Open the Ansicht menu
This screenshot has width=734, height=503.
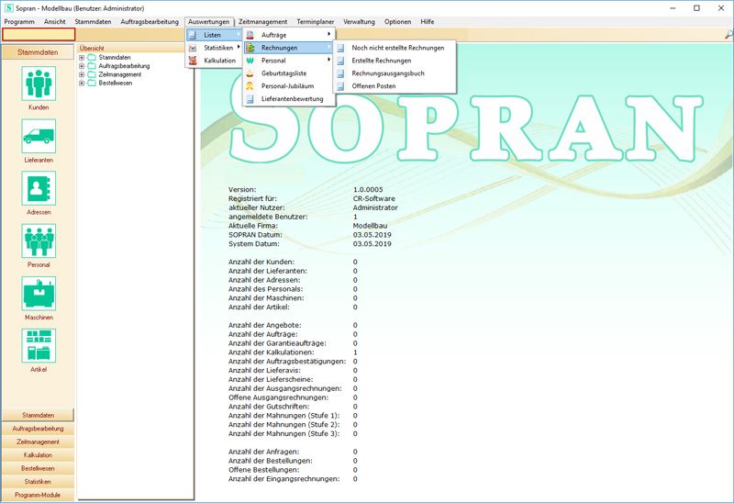click(x=55, y=21)
